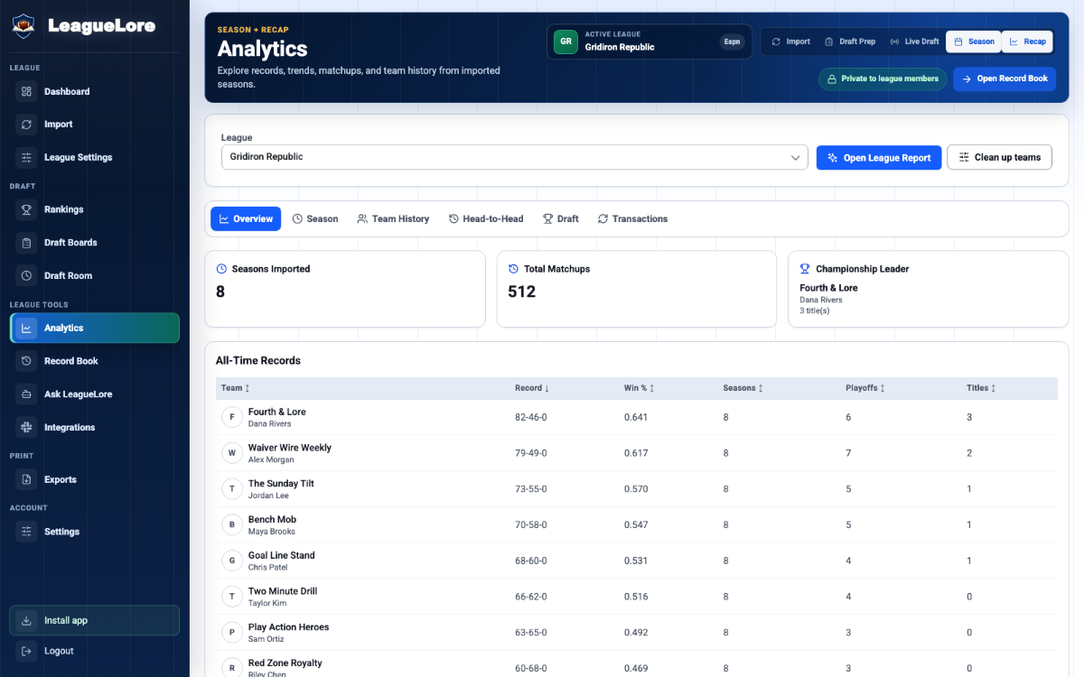Switch to the Team History tab

point(393,218)
